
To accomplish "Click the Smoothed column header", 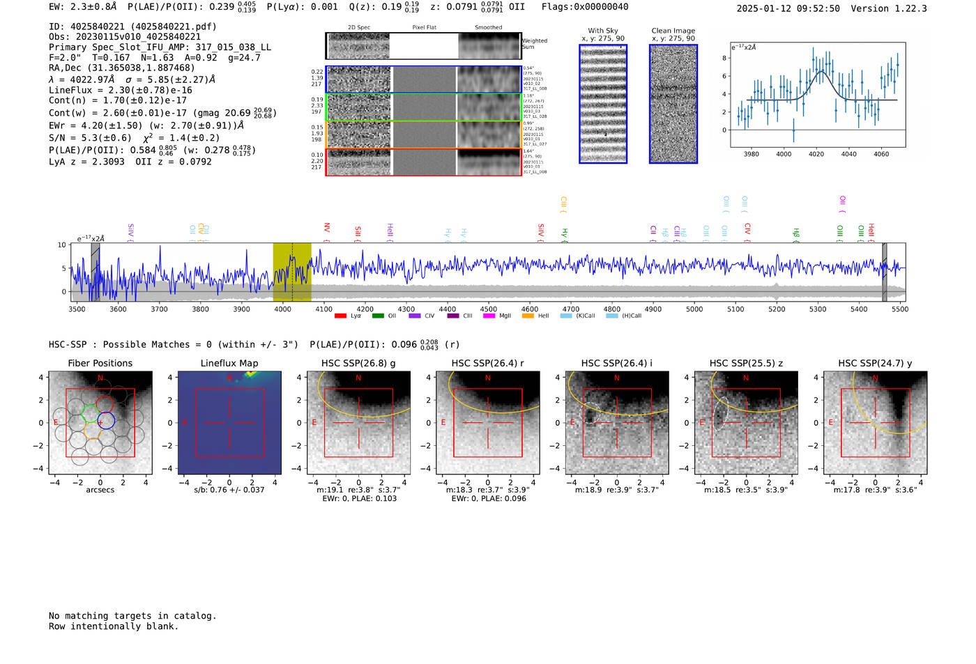I will pyautogui.click(x=488, y=27).
